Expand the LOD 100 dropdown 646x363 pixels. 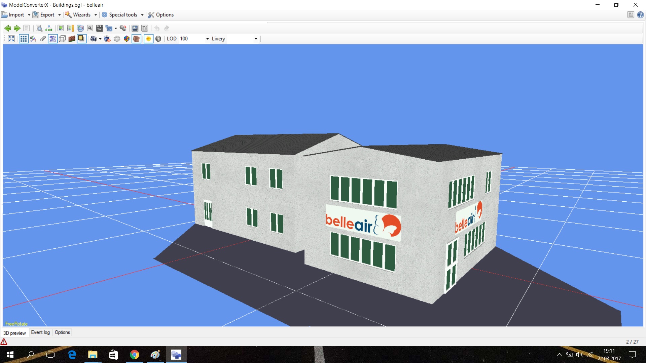tap(207, 39)
